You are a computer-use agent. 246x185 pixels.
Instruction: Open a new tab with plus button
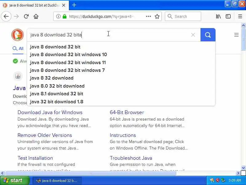(x=74, y=5)
